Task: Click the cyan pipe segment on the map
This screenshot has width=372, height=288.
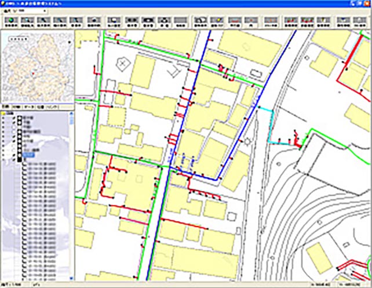Action: tap(271, 126)
